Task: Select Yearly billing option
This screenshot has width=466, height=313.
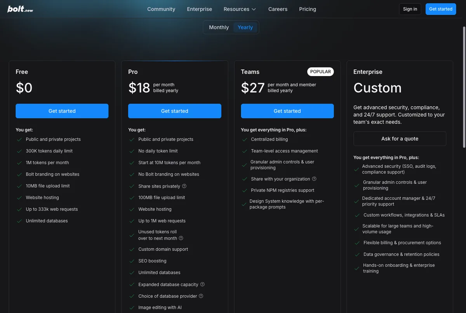Action: (245, 27)
